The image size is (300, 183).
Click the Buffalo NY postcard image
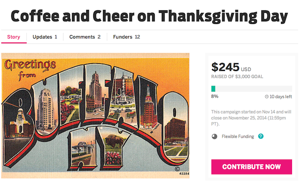pos(96,115)
